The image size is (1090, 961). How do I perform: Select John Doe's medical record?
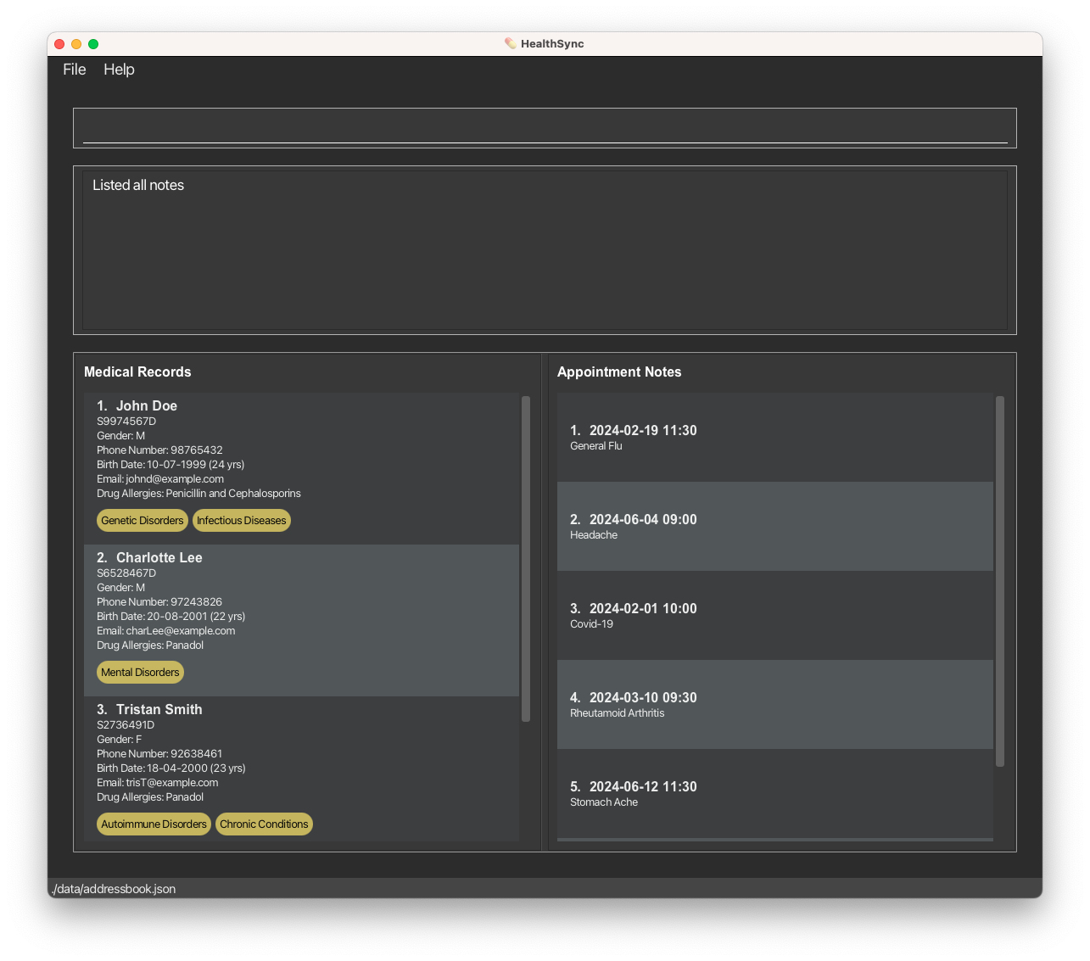tap(301, 468)
